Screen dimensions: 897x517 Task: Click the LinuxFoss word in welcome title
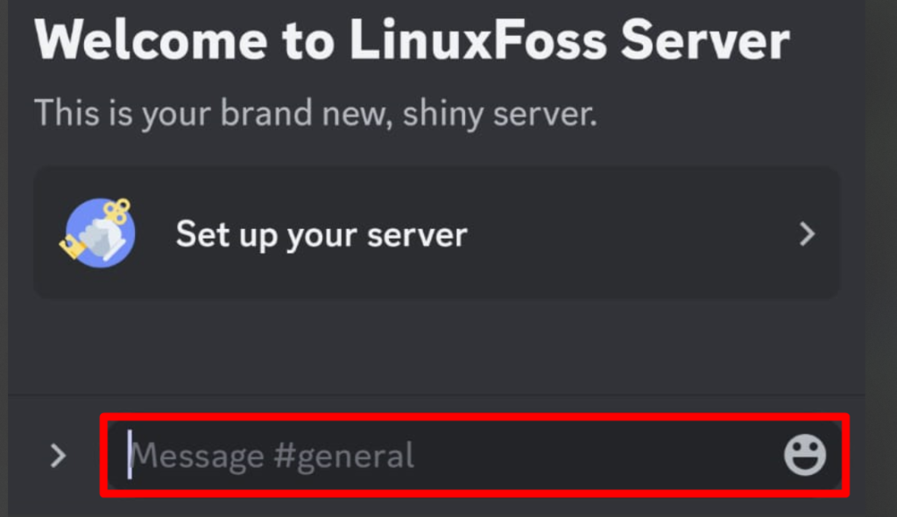tap(478, 40)
